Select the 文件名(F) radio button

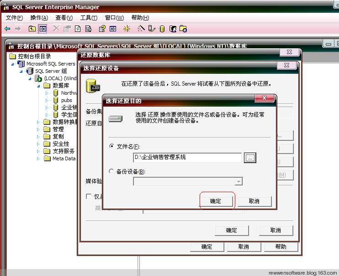111,146
